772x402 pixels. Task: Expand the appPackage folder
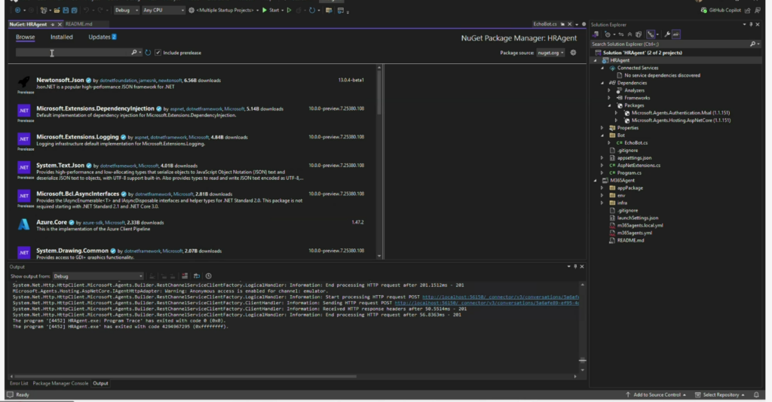pyautogui.click(x=602, y=187)
